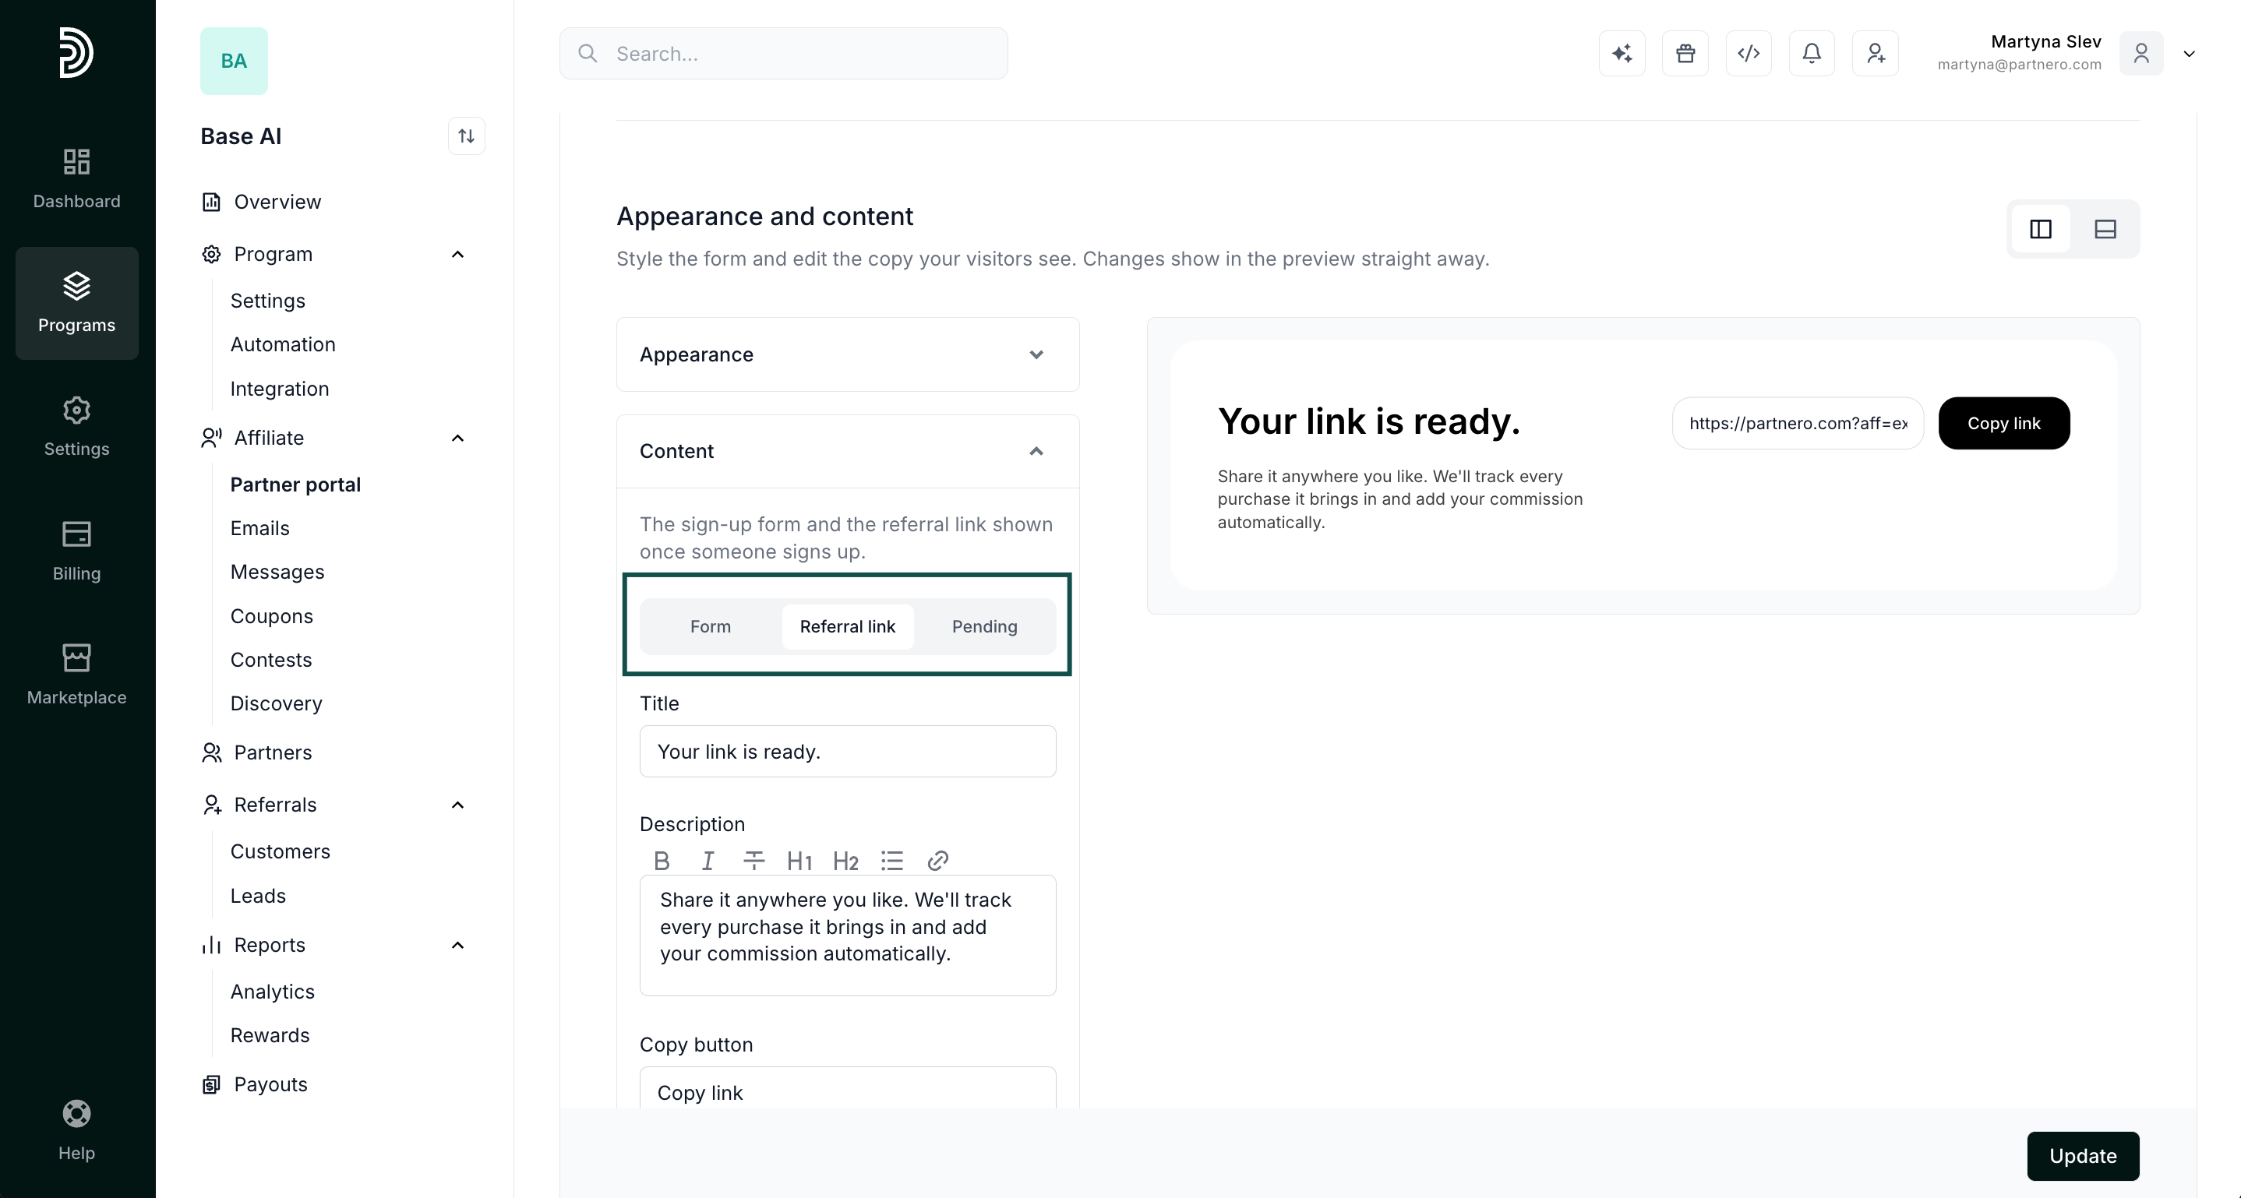The width and height of the screenshot is (2241, 1198).
Task: Open the notifications bell
Action: pyautogui.click(x=1811, y=54)
